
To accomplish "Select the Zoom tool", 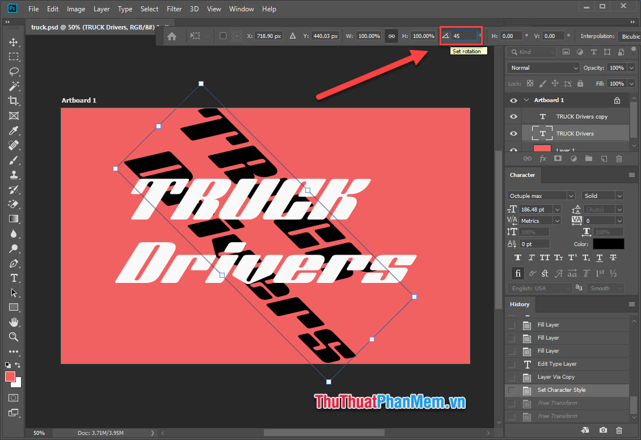I will 14,337.
